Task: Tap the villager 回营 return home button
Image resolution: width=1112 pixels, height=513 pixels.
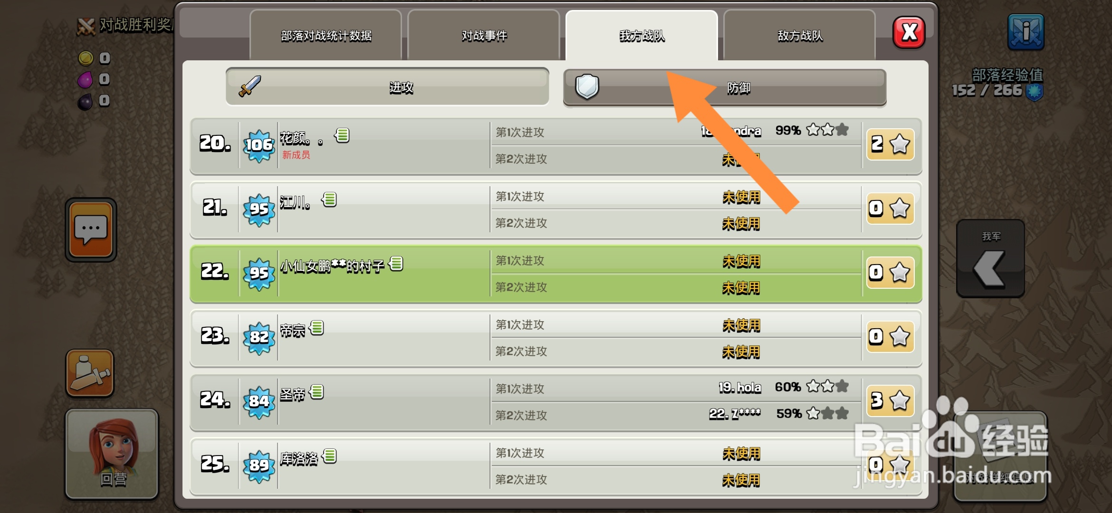Action: pyautogui.click(x=112, y=454)
